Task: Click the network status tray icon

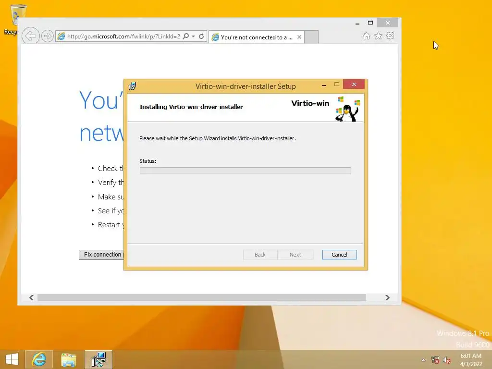Action: 435,360
